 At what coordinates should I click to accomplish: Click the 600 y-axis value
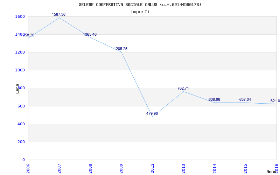point(21,106)
